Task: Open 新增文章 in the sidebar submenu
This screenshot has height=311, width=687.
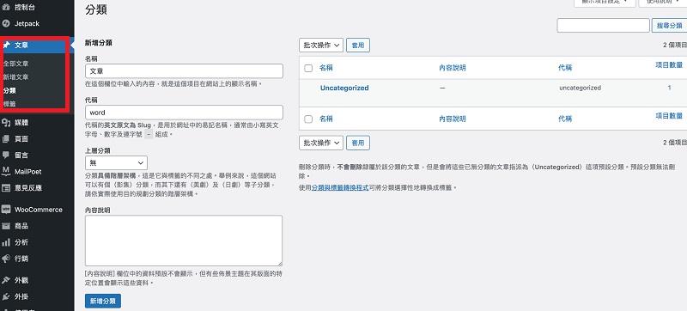Action: (15, 77)
